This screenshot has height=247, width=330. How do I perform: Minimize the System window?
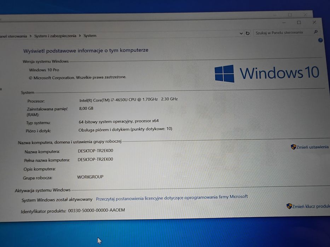coord(284,23)
